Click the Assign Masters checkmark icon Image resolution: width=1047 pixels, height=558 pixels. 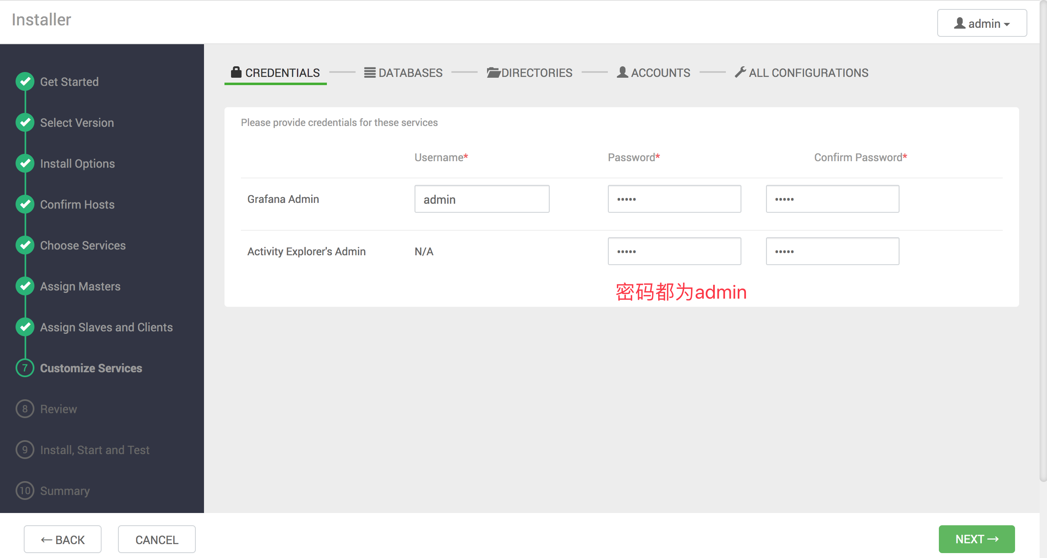(25, 286)
